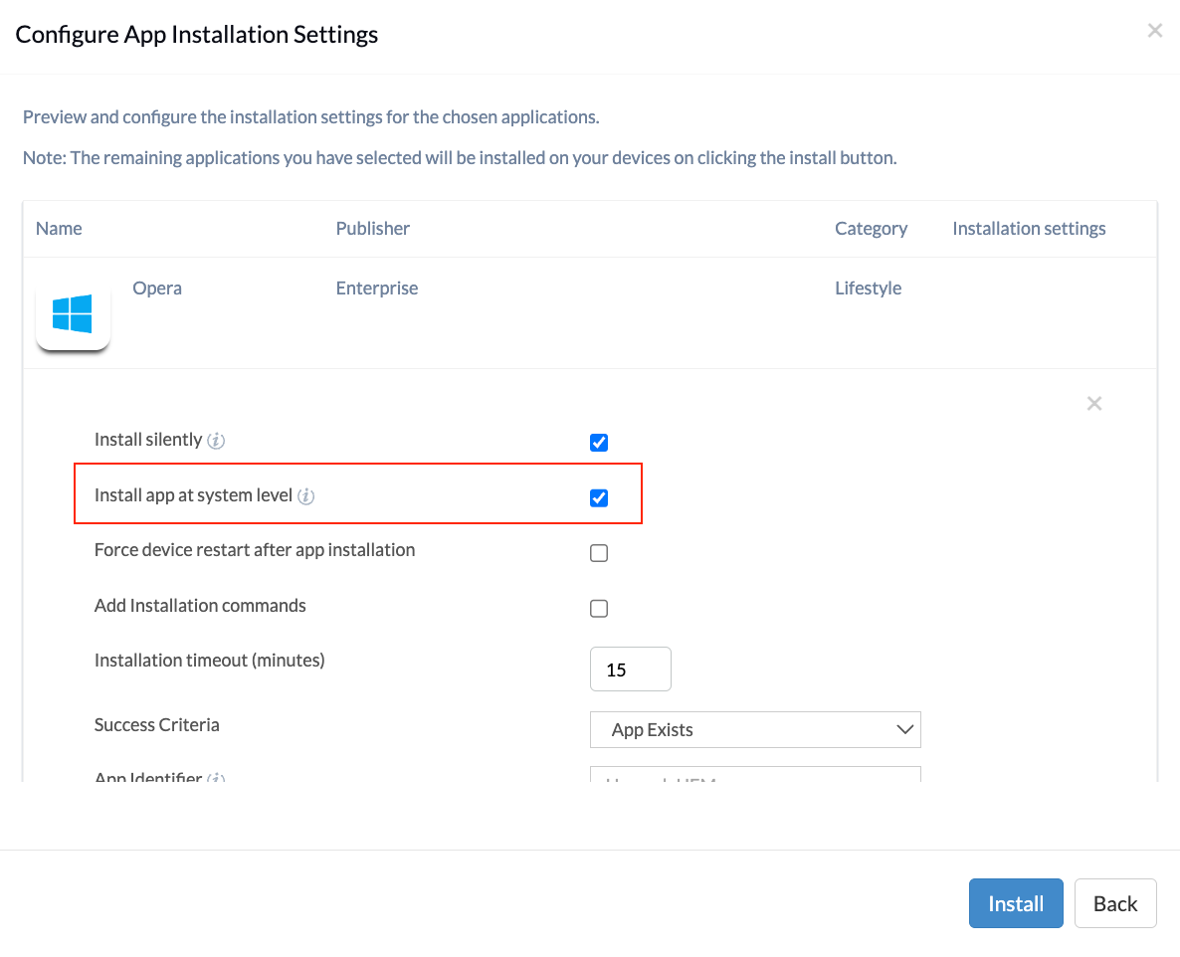Viewport: 1180px width, 957px height.
Task: Click the Name column header
Action: (x=59, y=229)
